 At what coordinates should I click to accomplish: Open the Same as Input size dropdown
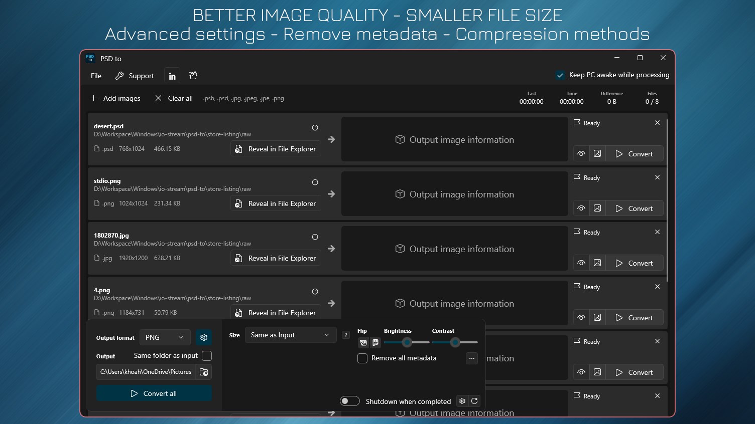[291, 335]
